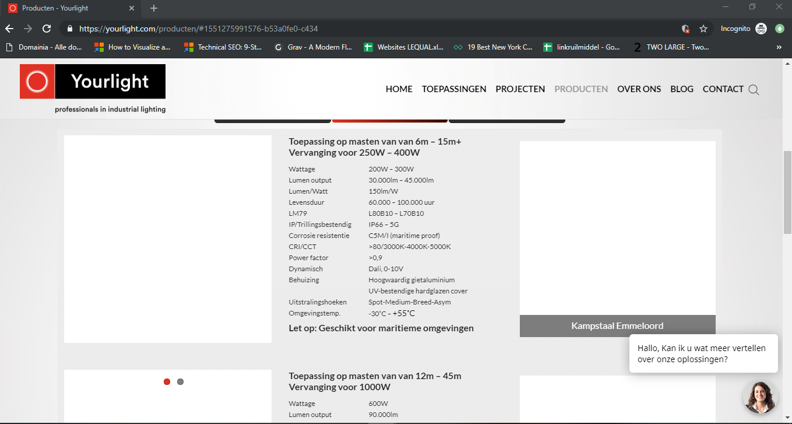The height and width of the screenshot is (424, 792).
Task: Select the PRODUCTEN menu item
Action: click(581, 89)
